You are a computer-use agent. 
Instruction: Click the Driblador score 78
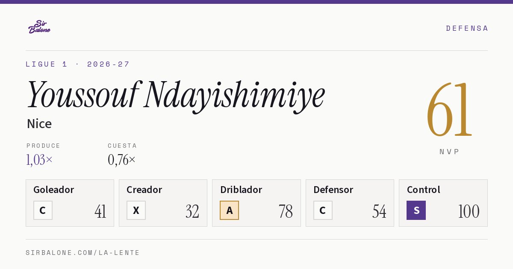[x=286, y=211]
